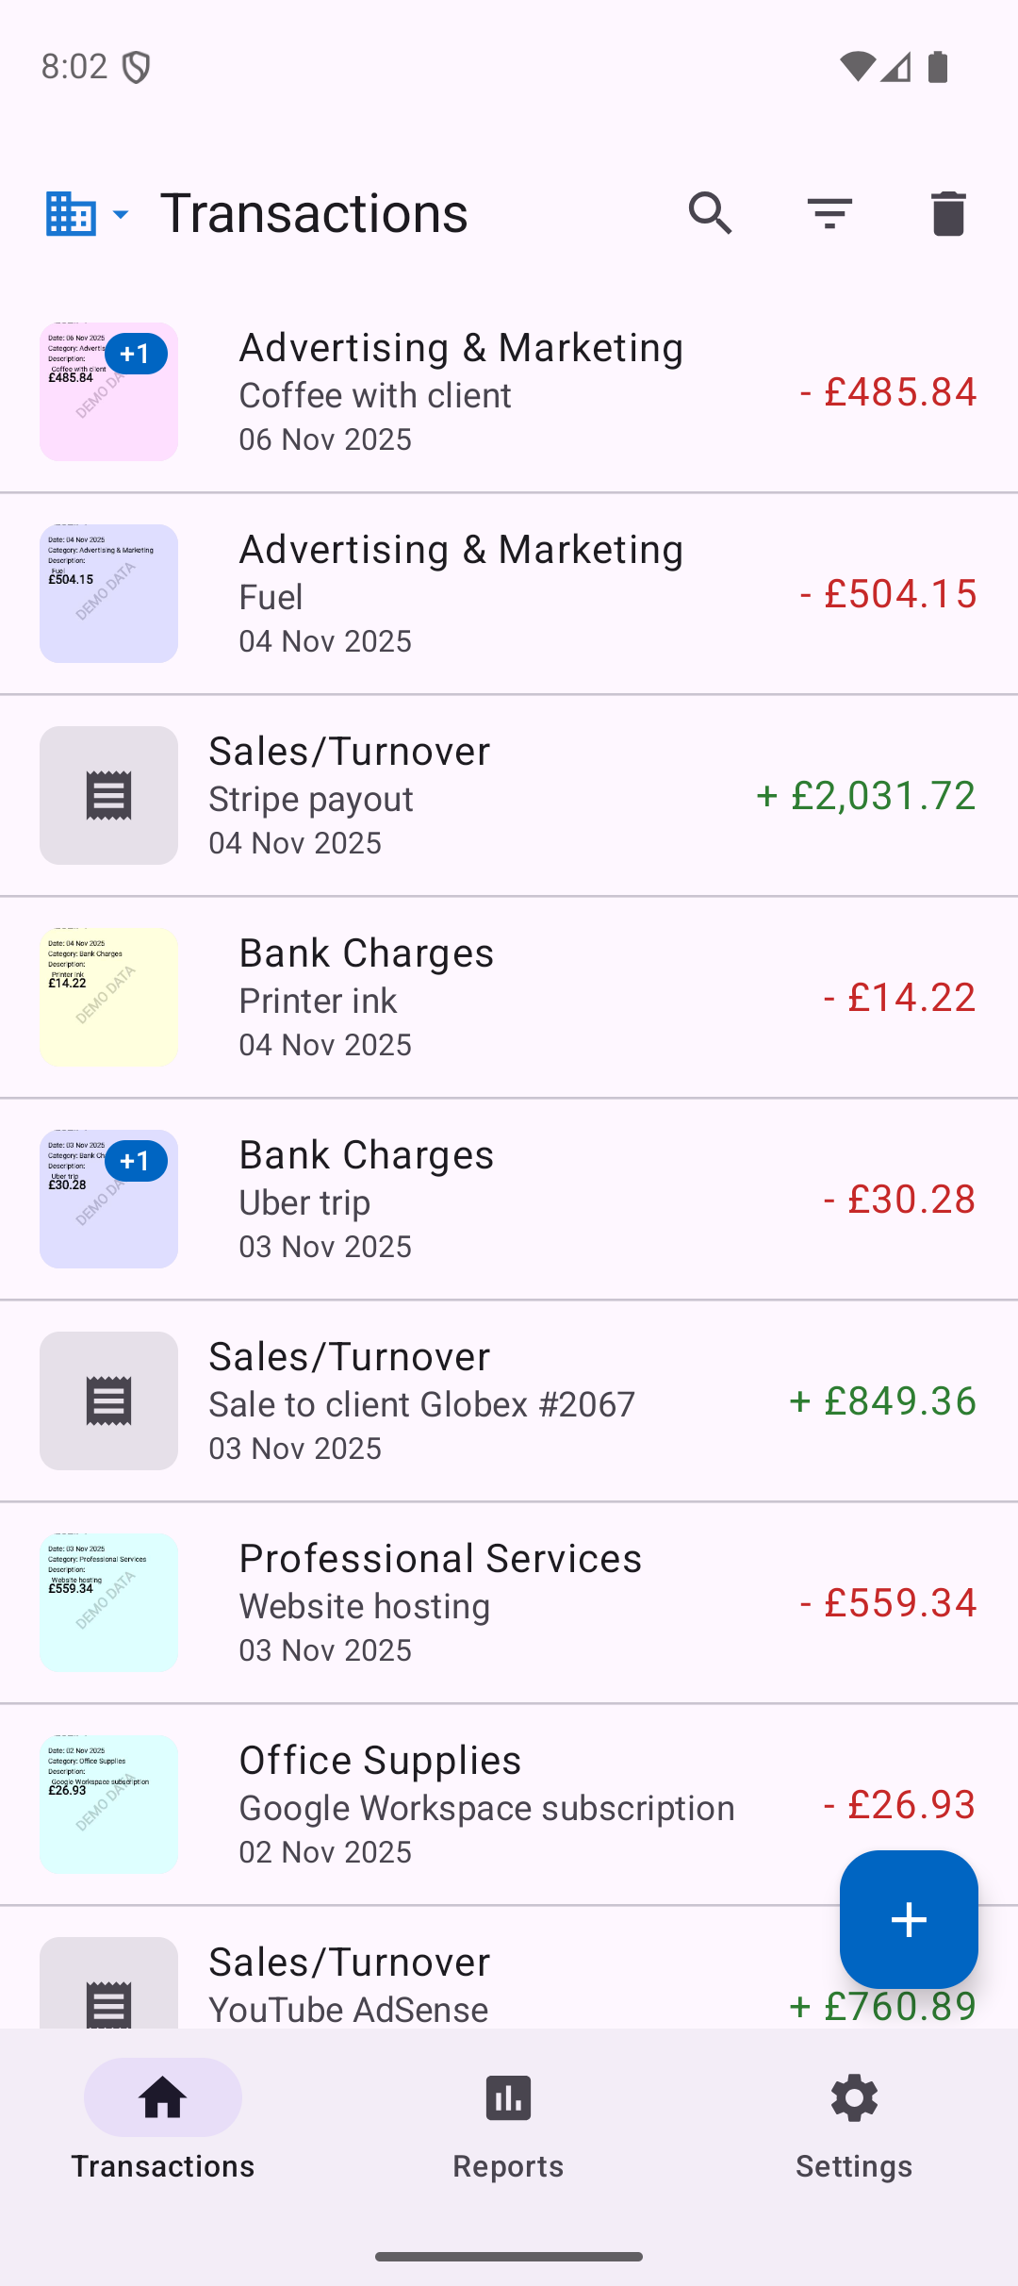Open Coffee with client receipt thumbnail
The image size is (1018, 2286).
click(x=108, y=391)
